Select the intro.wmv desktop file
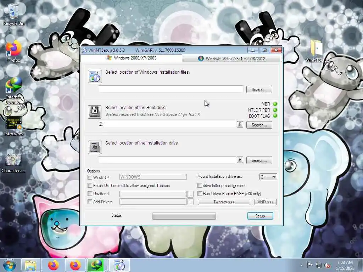This screenshot has width=363, height=272. click(14, 126)
